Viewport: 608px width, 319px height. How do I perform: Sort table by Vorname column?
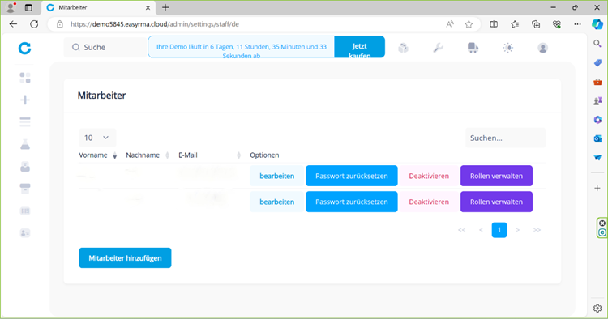[x=98, y=155]
